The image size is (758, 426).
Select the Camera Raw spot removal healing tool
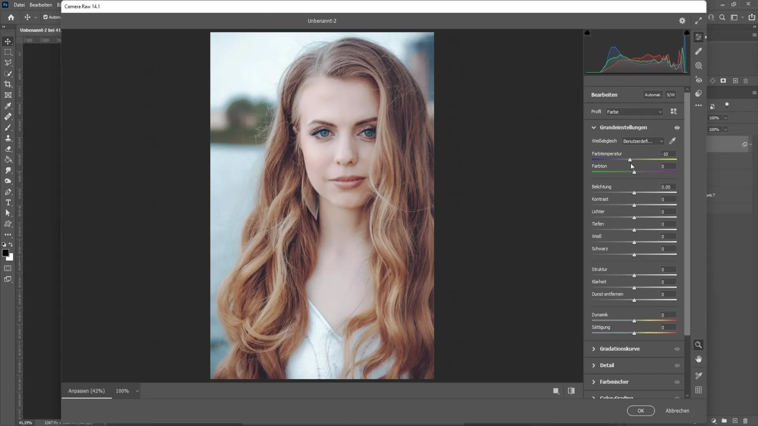click(698, 51)
